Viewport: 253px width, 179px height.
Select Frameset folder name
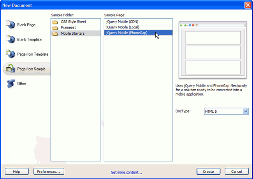(68, 27)
